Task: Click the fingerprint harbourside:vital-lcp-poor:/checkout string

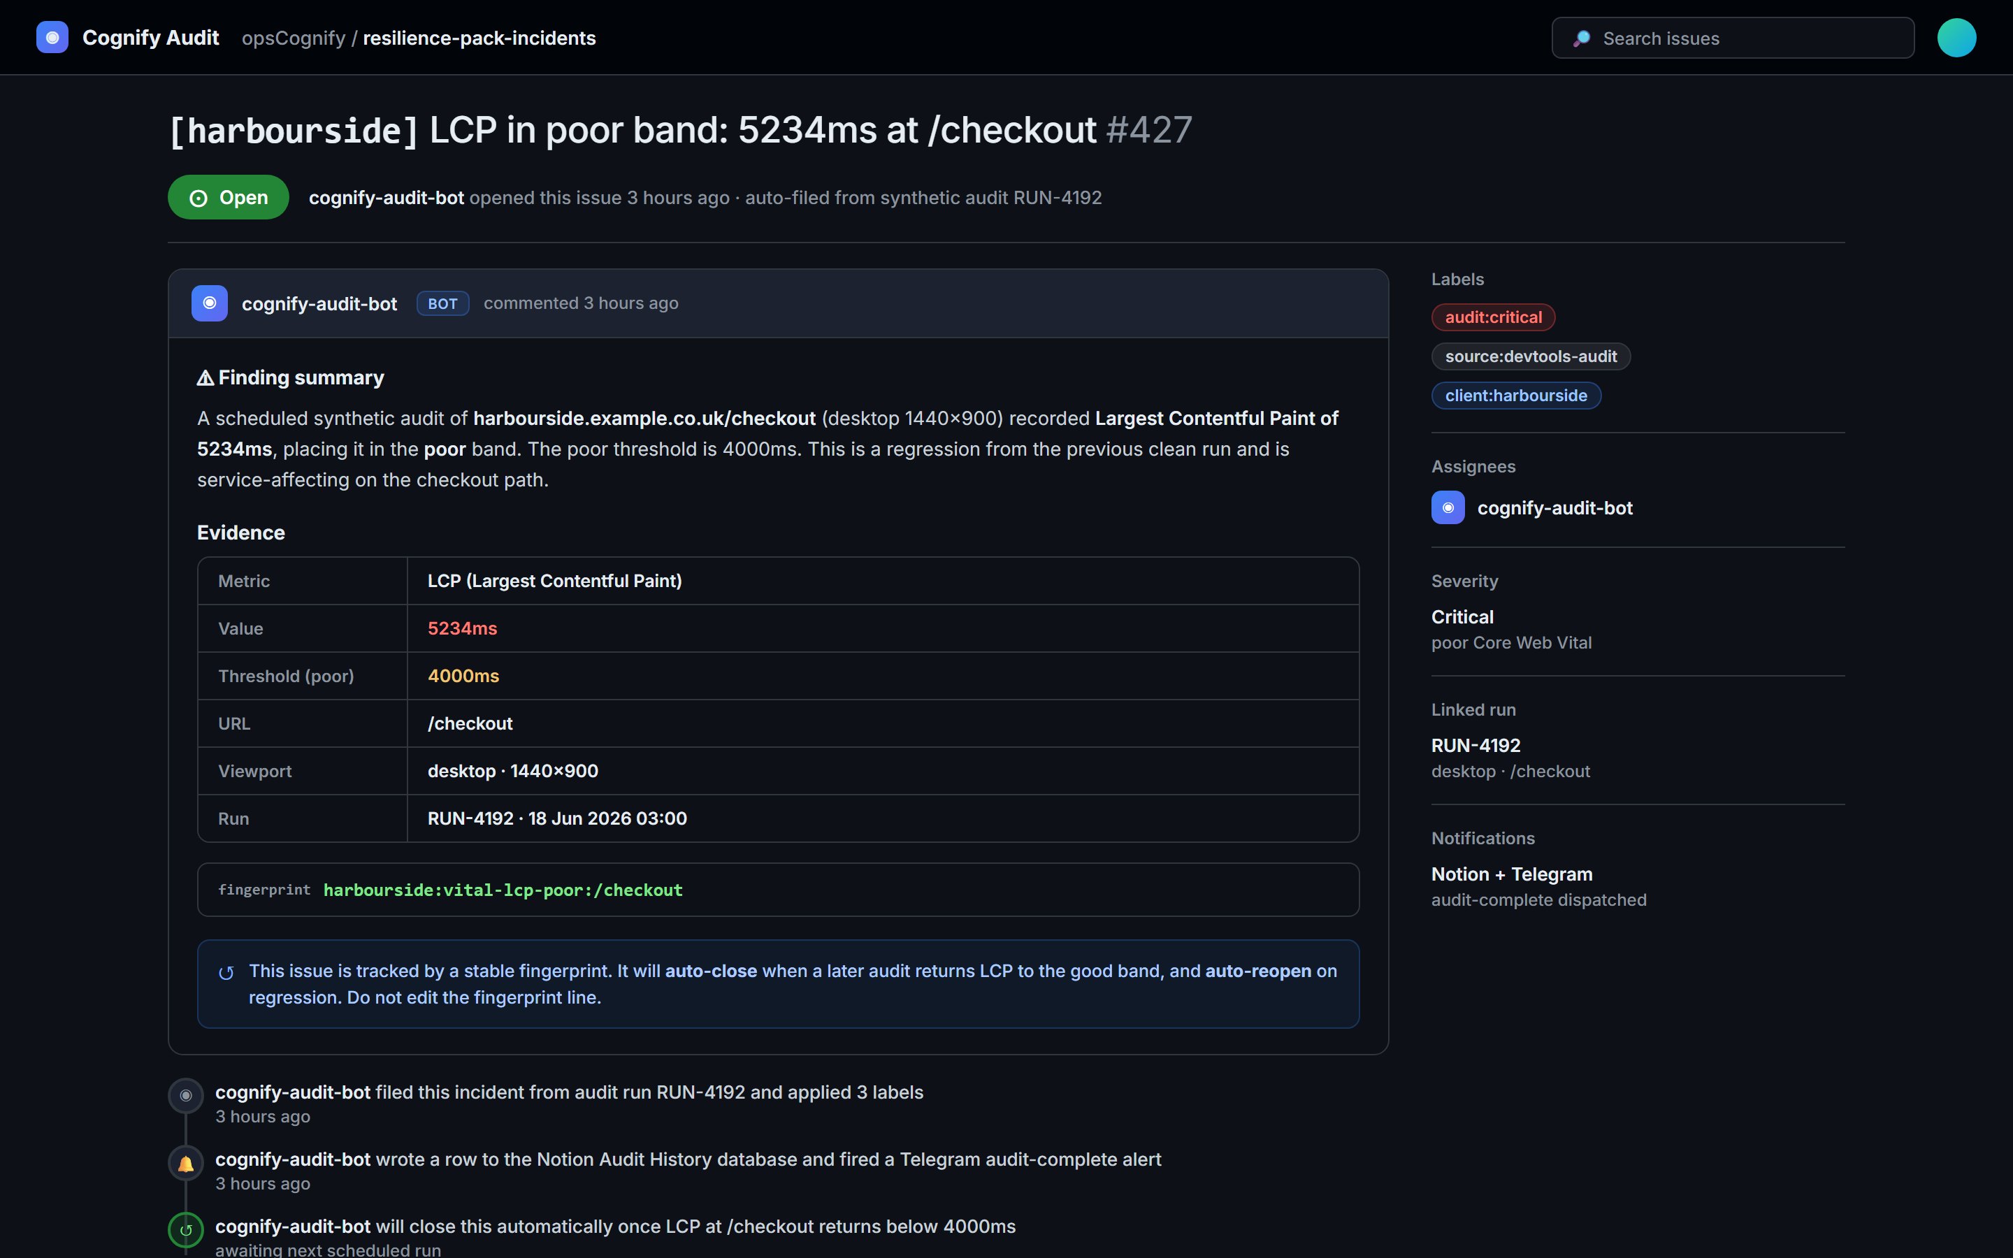Action: click(503, 890)
